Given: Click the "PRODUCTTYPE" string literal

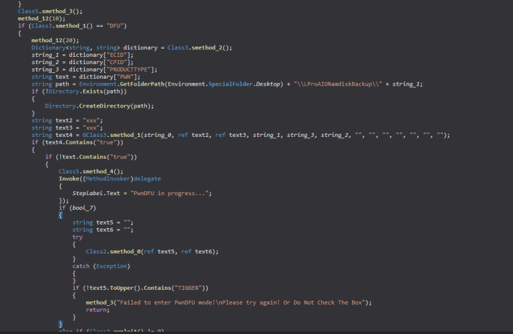Looking at the screenshot, I should [x=132, y=69].
